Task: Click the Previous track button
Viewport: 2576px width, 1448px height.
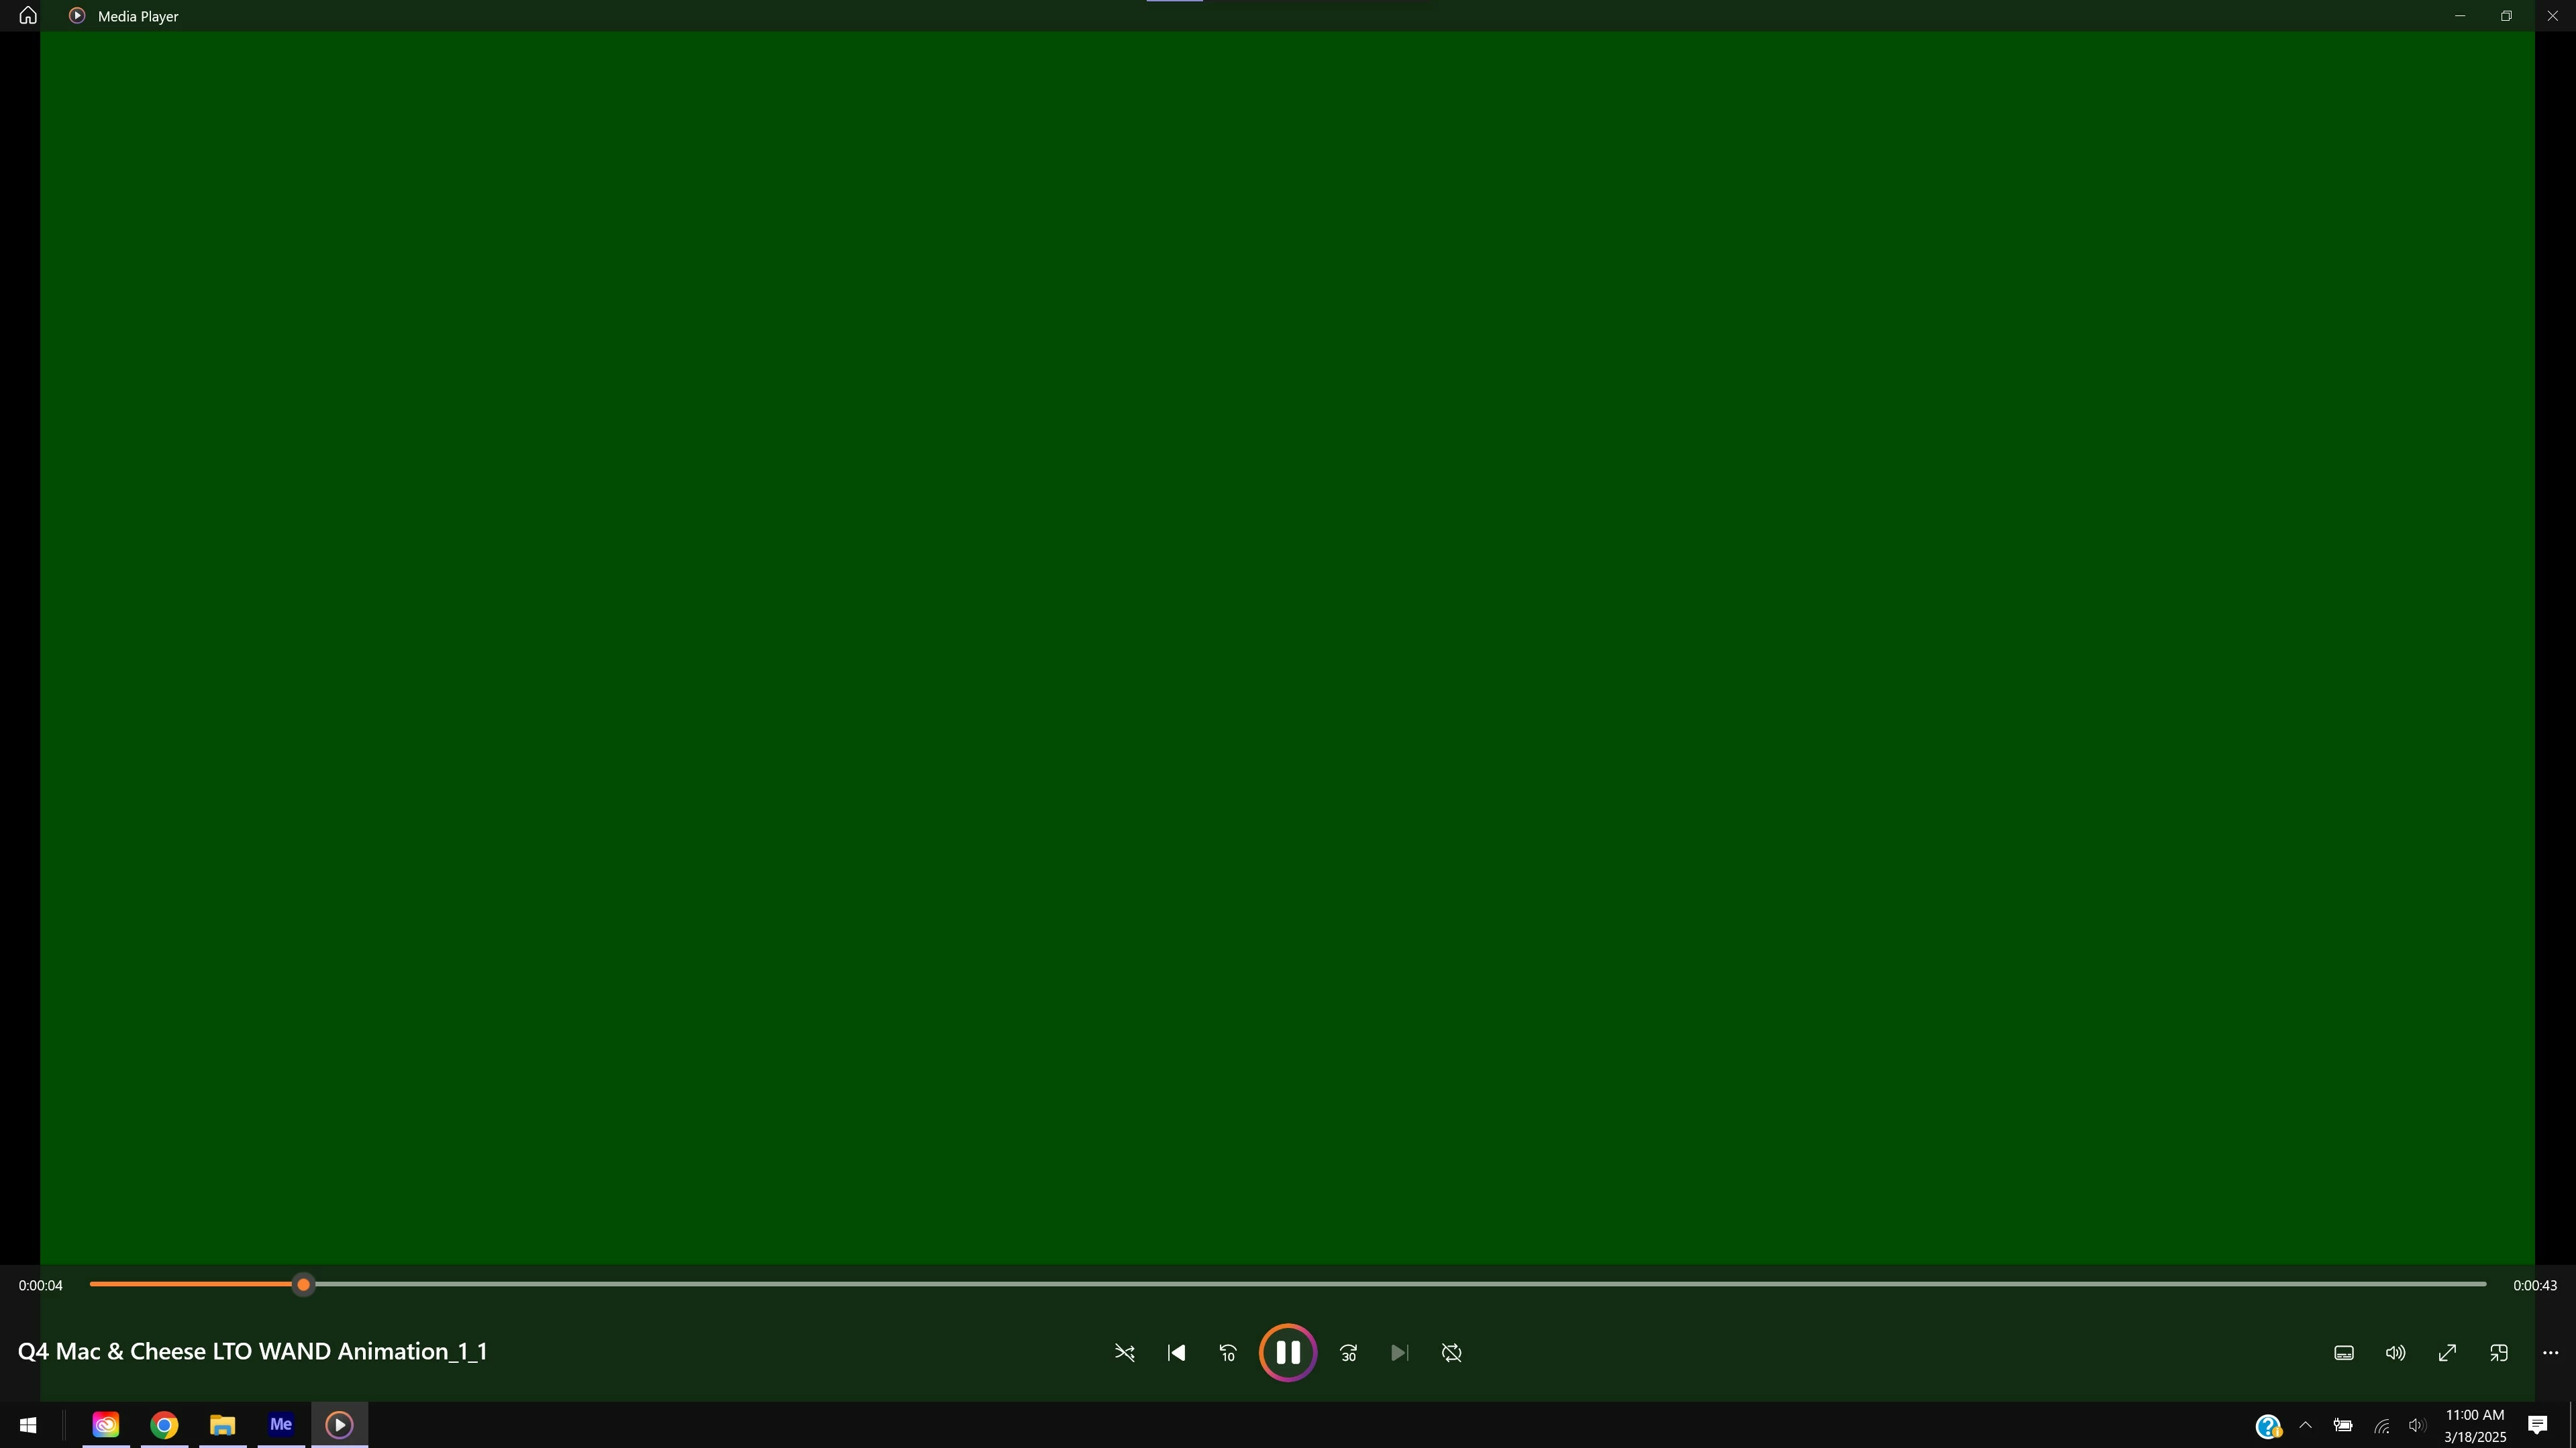Action: click(1176, 1353)
